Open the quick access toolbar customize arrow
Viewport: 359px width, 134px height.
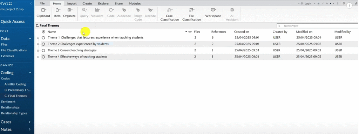click(x=330, y=3)
